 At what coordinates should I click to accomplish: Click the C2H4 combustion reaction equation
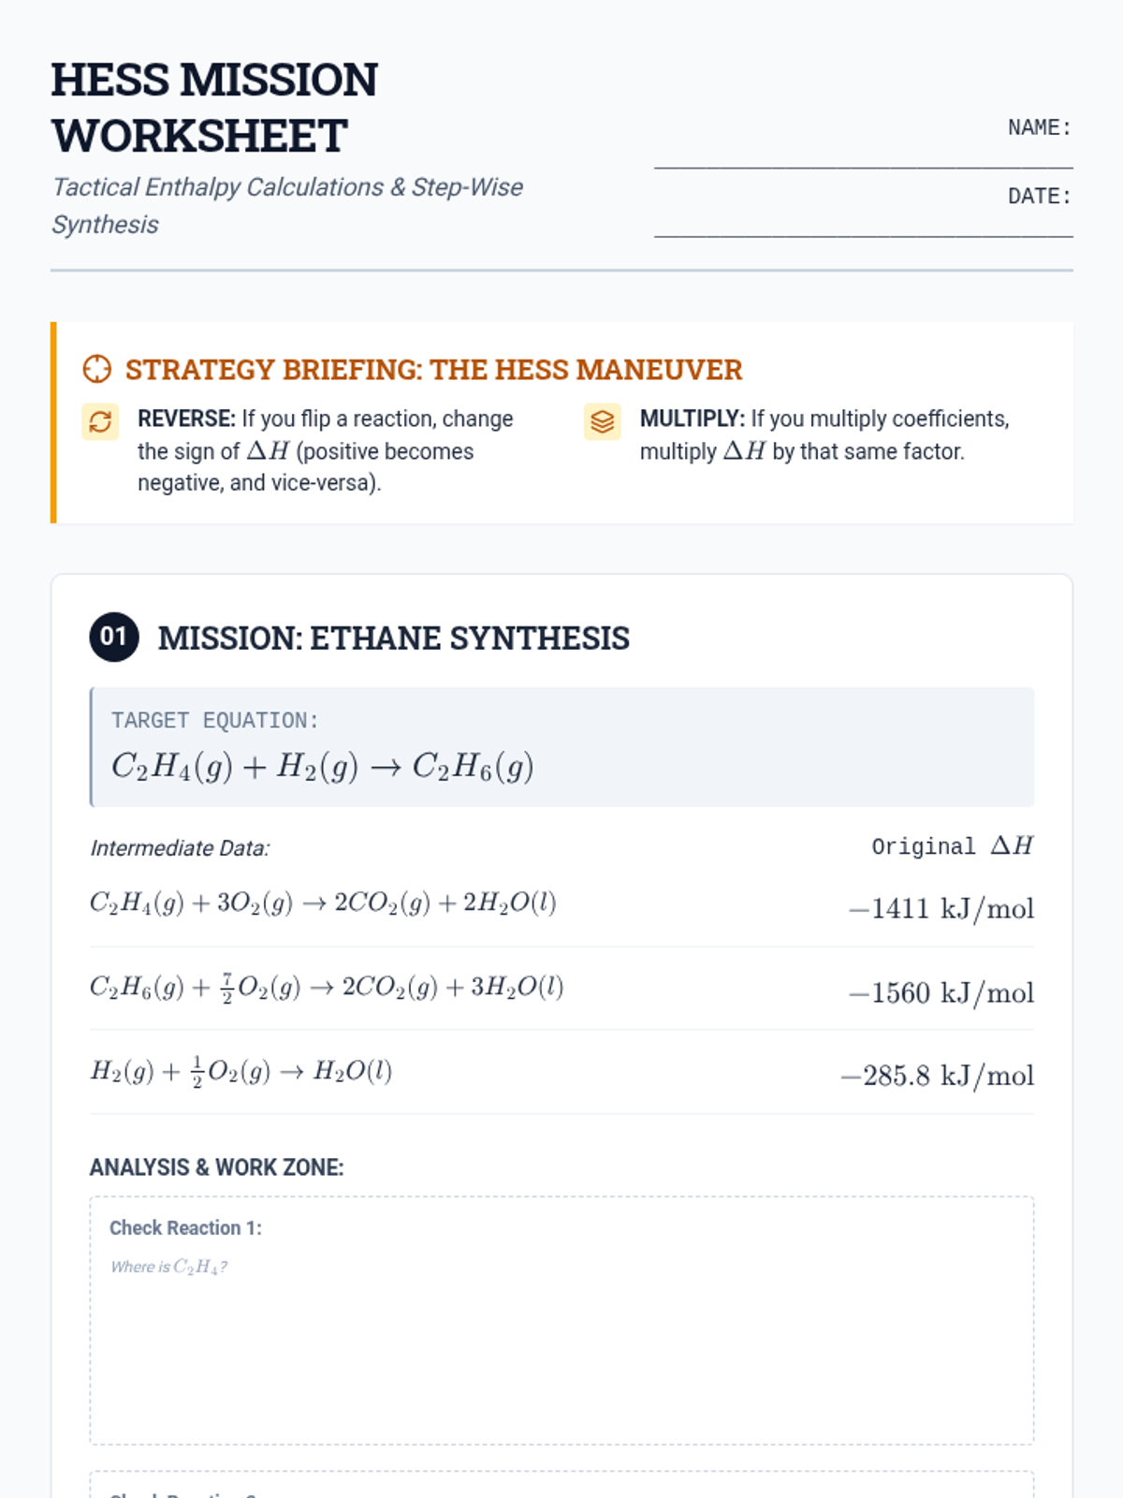pos(323,903)
